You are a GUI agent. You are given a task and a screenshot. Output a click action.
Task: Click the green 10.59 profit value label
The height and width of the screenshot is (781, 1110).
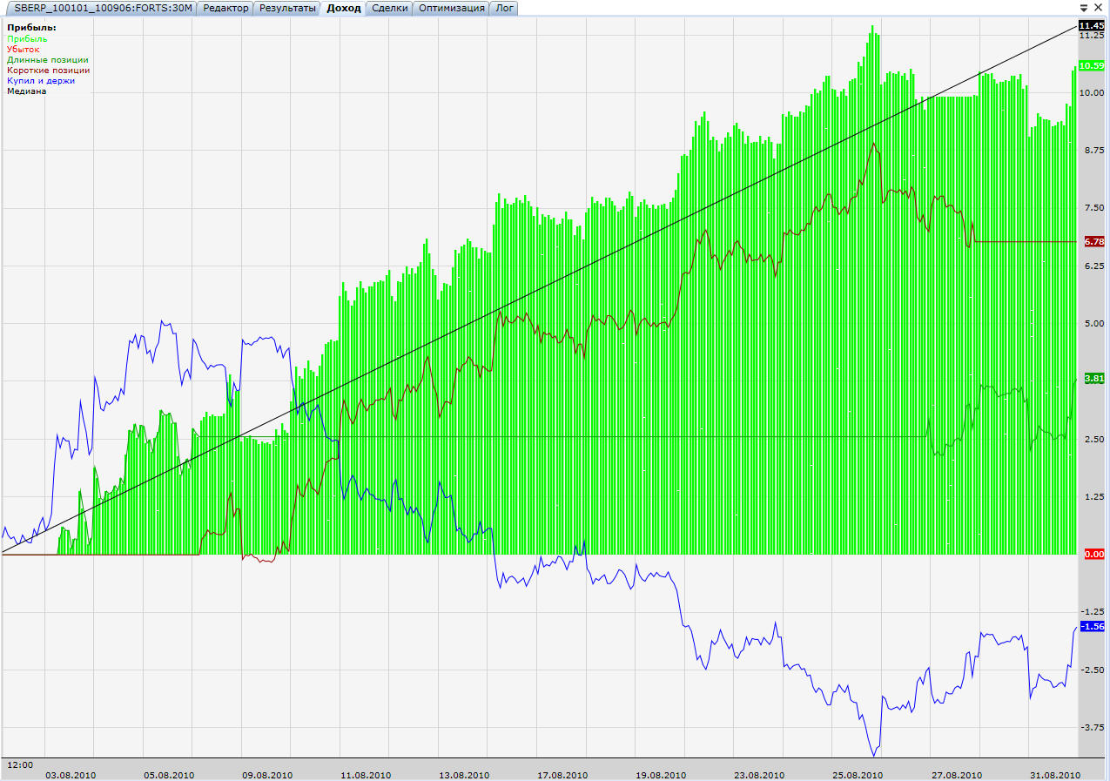(1092, 66)
